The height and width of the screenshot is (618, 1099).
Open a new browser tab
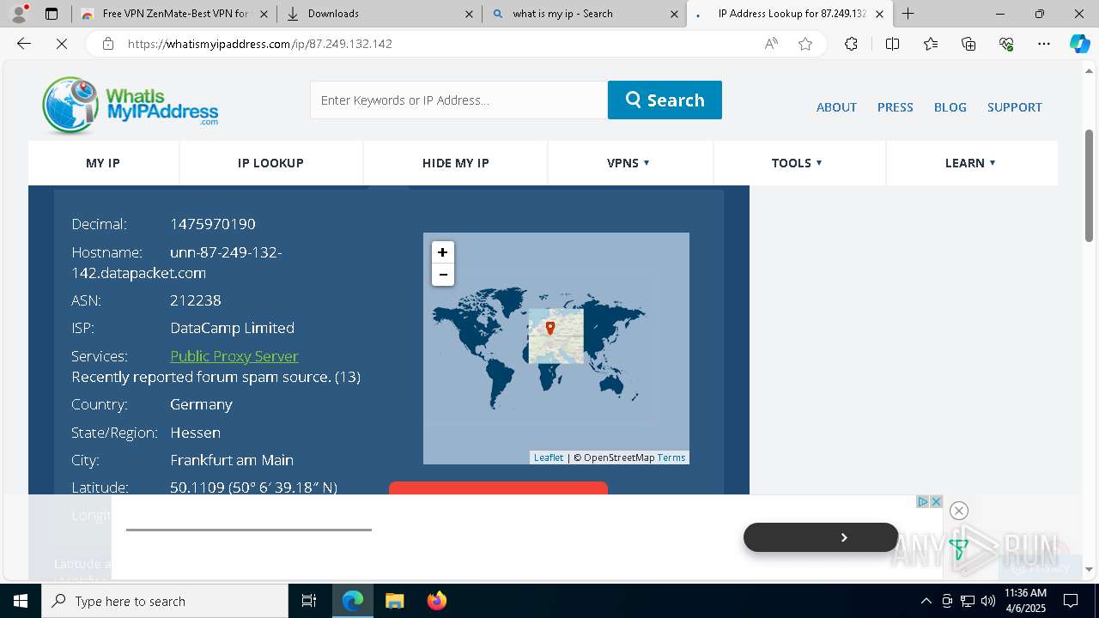coord(908,14)
